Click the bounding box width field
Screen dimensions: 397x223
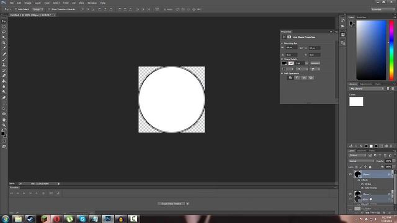291,48
